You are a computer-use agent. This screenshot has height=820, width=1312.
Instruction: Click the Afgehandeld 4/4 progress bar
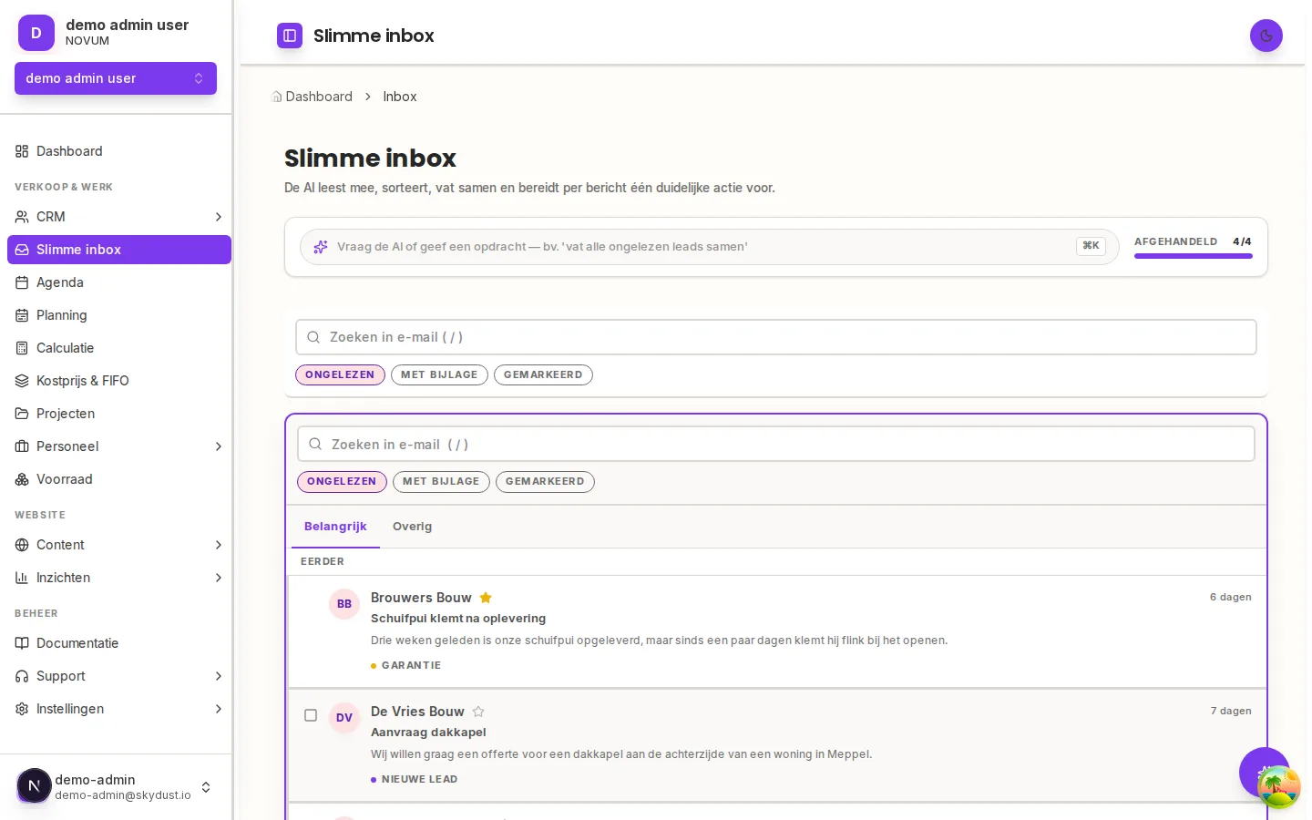pos(1194,256)
